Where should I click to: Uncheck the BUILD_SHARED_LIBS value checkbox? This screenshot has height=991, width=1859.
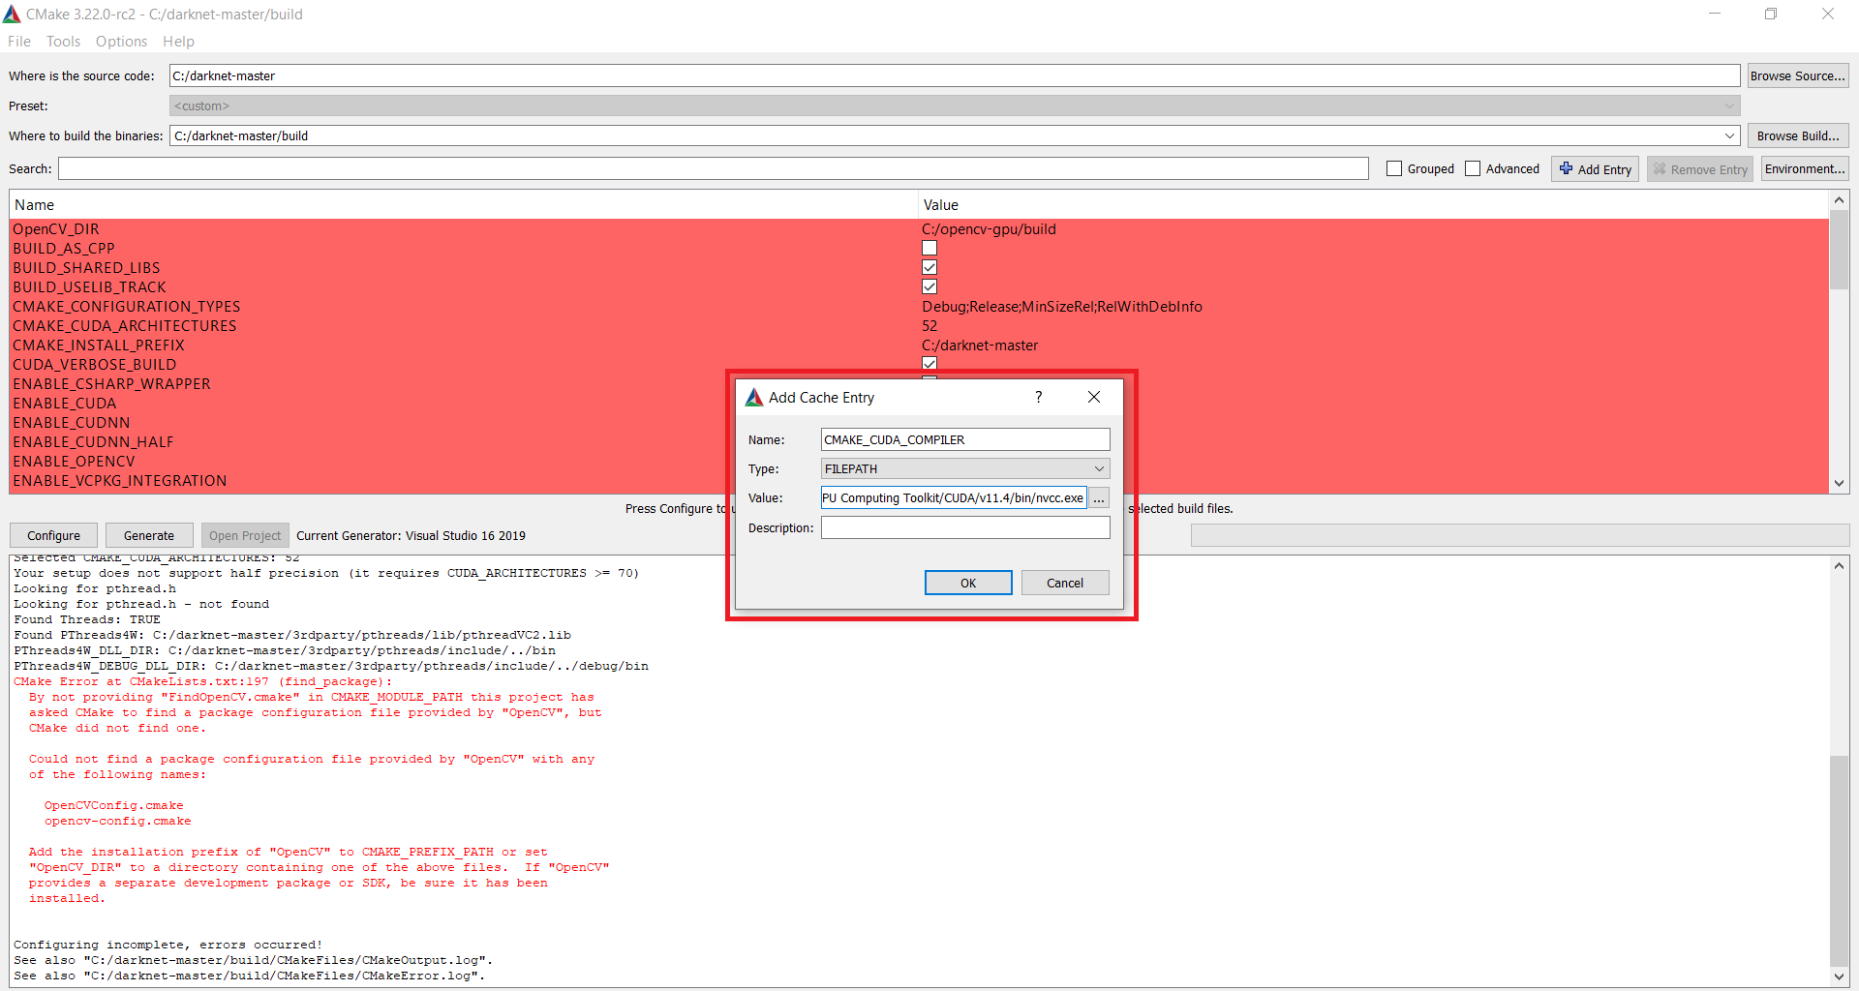pyautogui.click(x=929, y=267)
